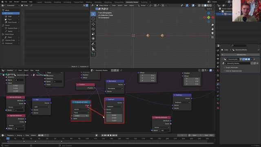
Task: Open Subtract operation dropdown in highlighted node
Action: coord(115,107)
